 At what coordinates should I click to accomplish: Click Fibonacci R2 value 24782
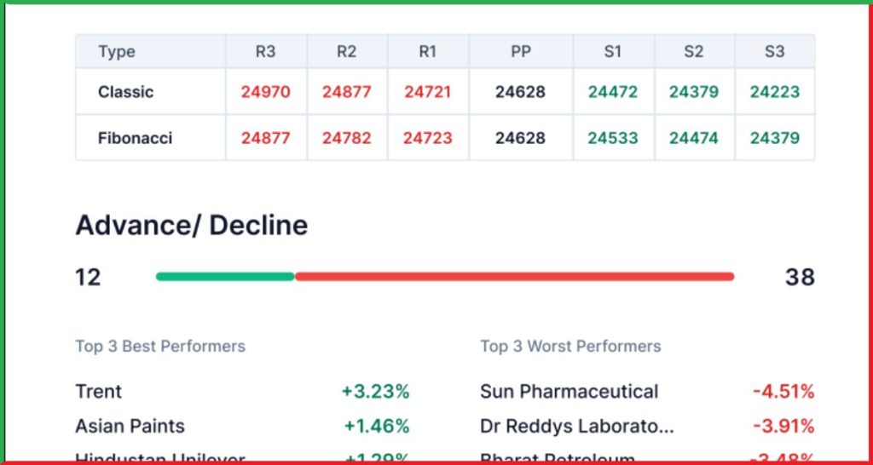tap(346, 138)
